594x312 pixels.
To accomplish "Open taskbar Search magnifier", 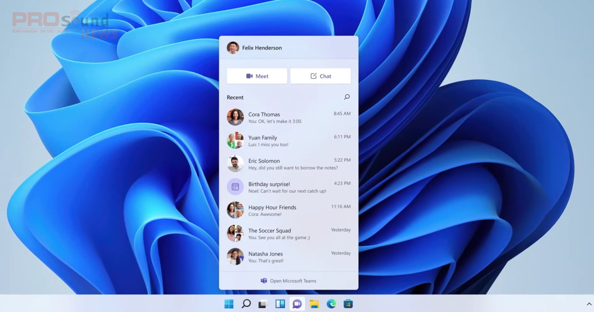I will point(246,304).
